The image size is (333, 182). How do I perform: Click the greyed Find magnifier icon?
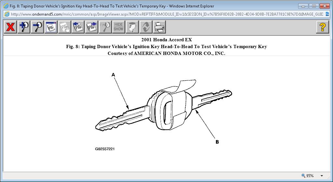[x=105, y=27]
